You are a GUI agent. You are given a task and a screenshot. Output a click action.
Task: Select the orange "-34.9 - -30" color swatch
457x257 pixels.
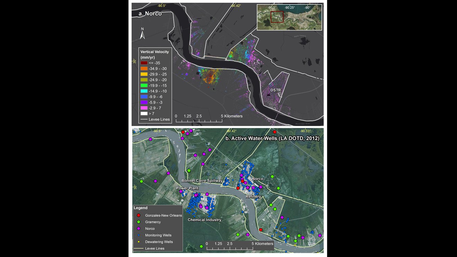click(143, 68)
